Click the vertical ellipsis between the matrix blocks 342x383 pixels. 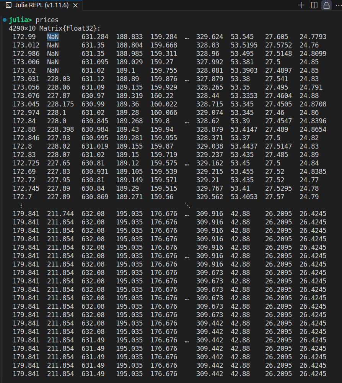click(x=21, y=205)
